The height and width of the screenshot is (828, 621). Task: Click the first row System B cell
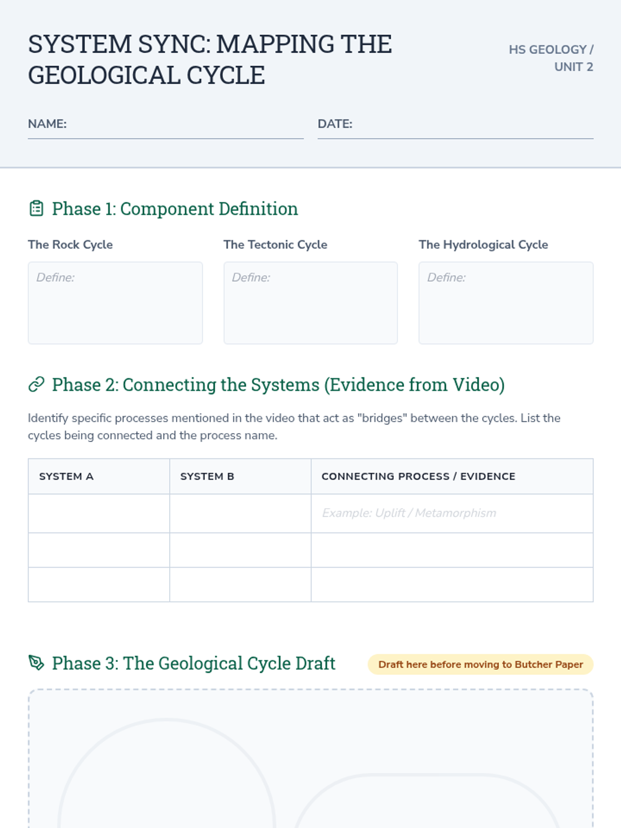[x=240, y=513]
